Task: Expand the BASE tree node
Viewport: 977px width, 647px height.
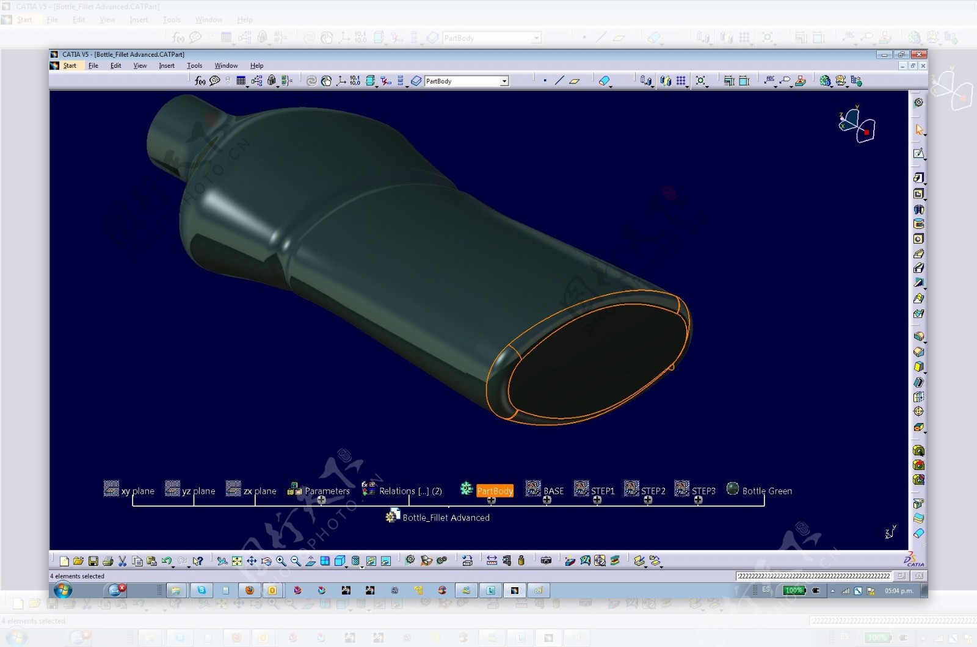Action: 547,500
